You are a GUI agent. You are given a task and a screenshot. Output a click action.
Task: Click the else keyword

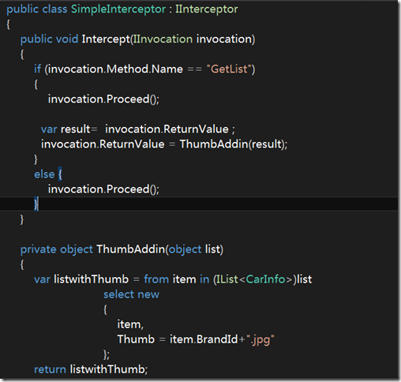click(44, 174)
